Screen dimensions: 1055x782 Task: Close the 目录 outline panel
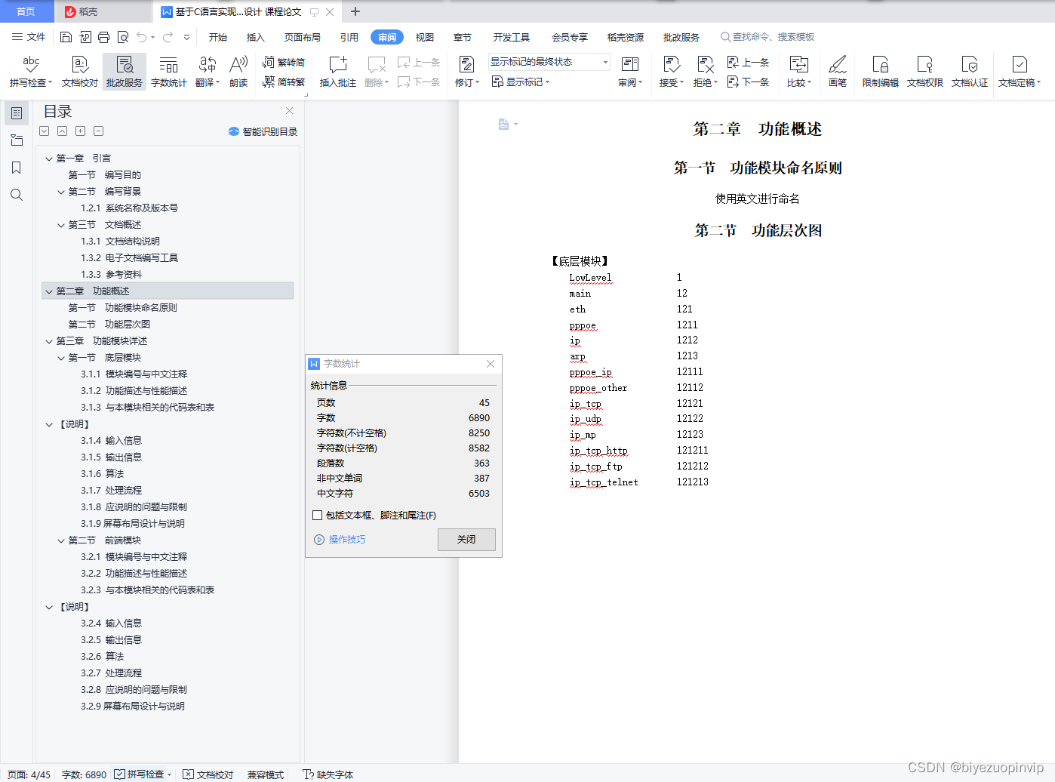pos(289,111)
